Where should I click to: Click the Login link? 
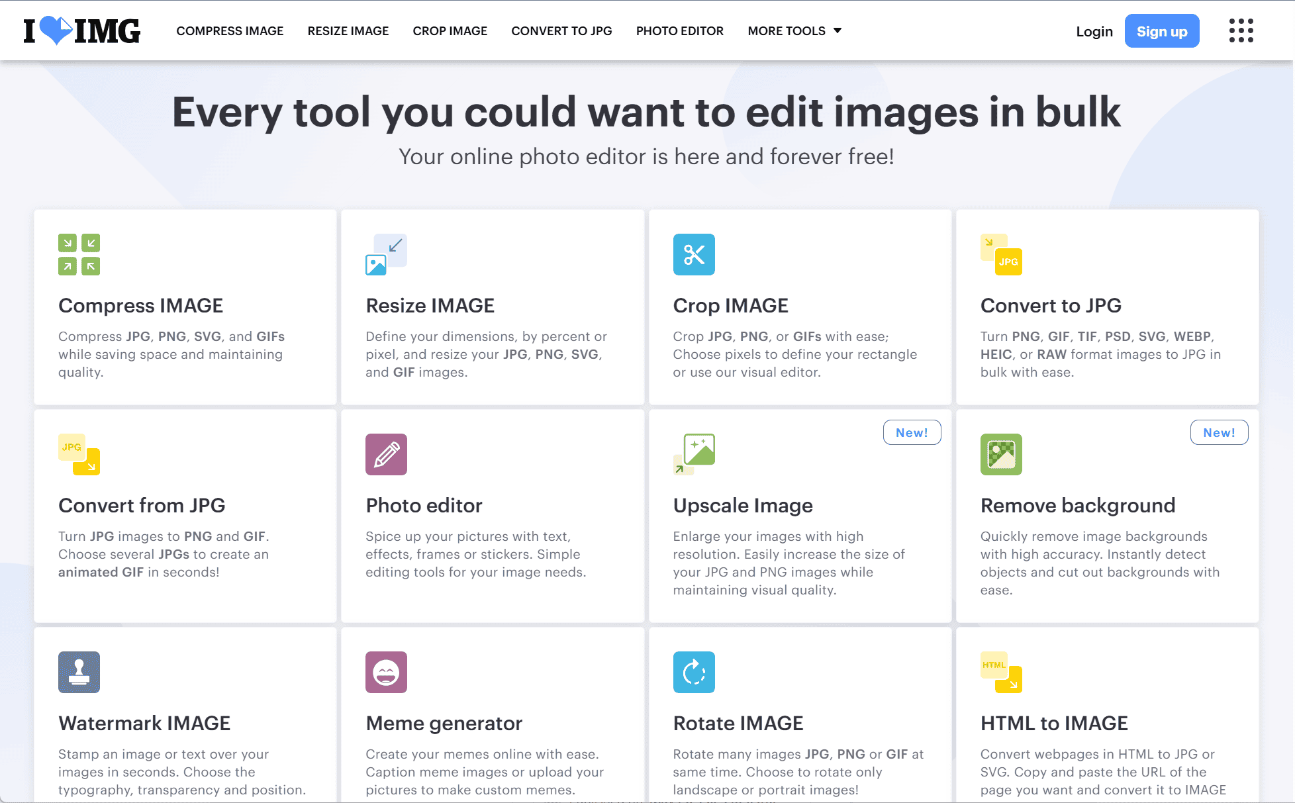point(1094,31)
